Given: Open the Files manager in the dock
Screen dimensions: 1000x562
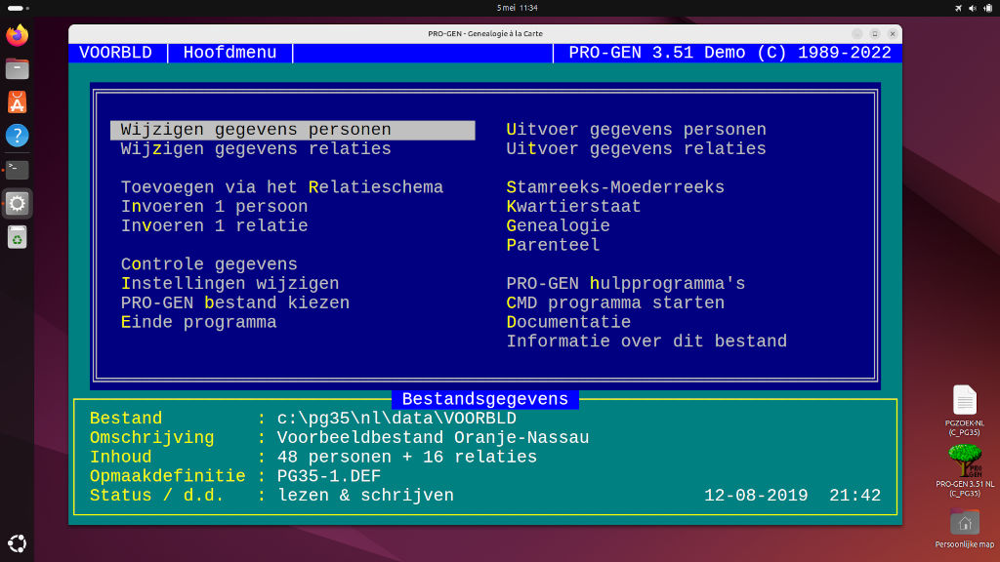Looking at the screenshot, I should pyautogui.click(x=18, y=69).
